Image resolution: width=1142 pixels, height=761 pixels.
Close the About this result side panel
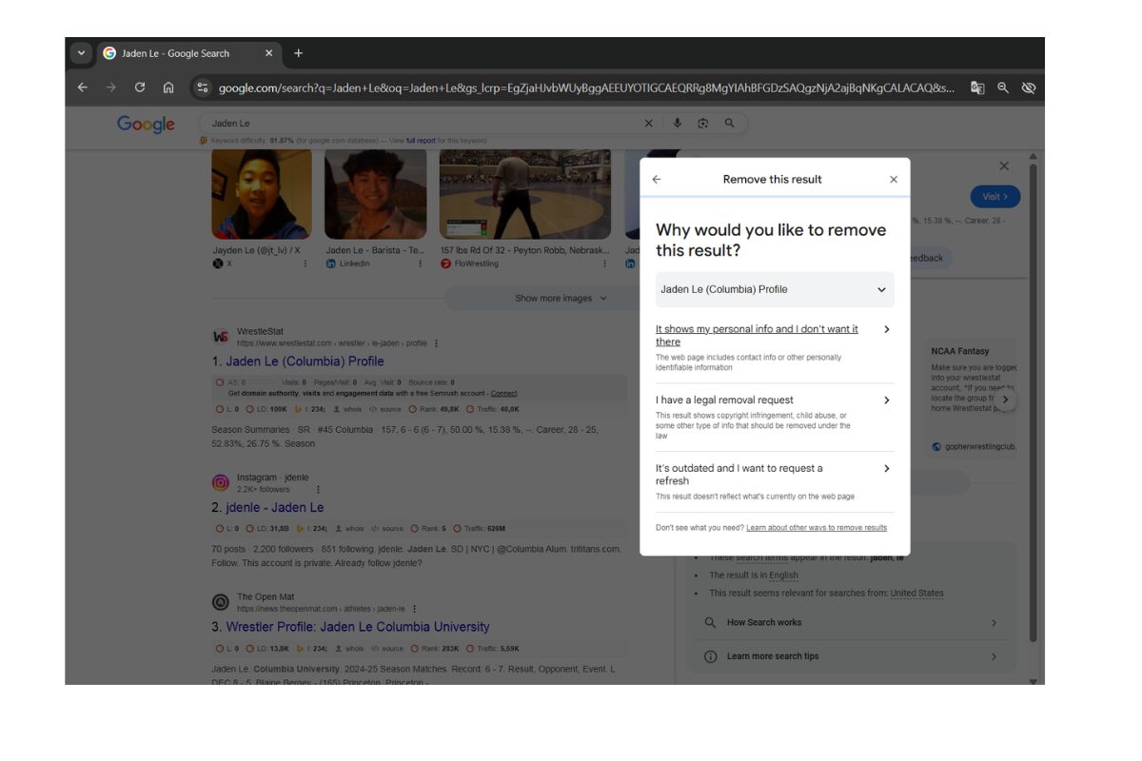pos(1004,166)
